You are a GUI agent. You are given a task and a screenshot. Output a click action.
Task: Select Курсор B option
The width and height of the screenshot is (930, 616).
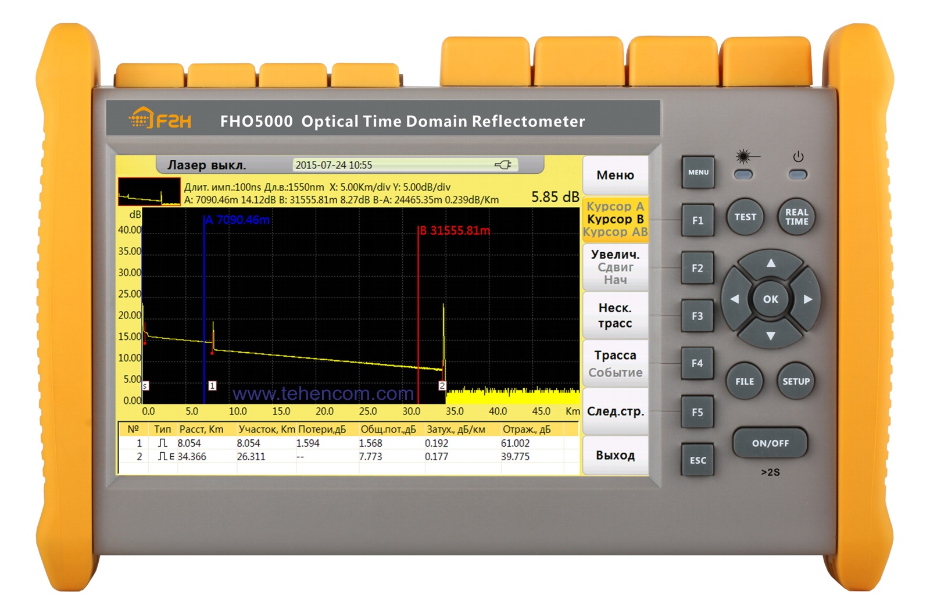615,219
